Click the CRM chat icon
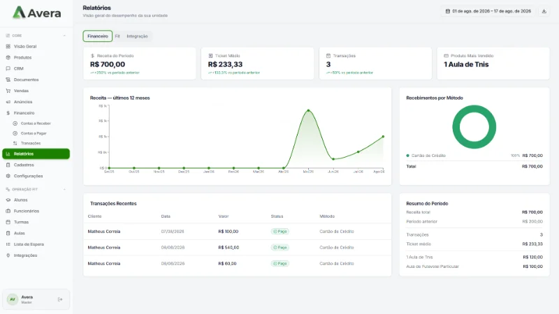 coord(8,68)
